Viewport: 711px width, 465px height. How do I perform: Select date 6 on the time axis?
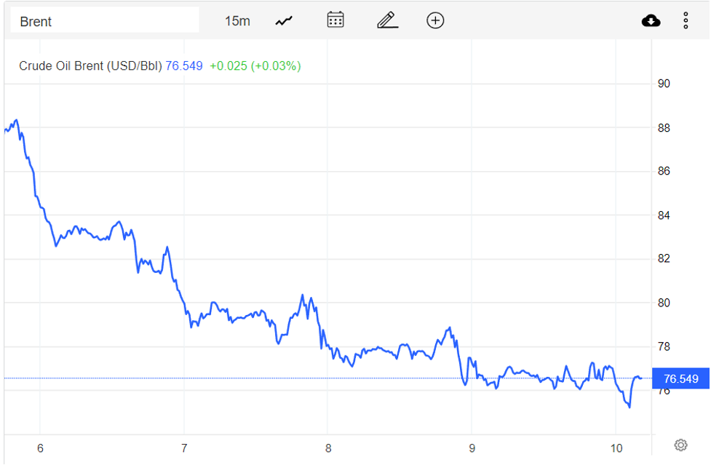[x=40, y=448]
